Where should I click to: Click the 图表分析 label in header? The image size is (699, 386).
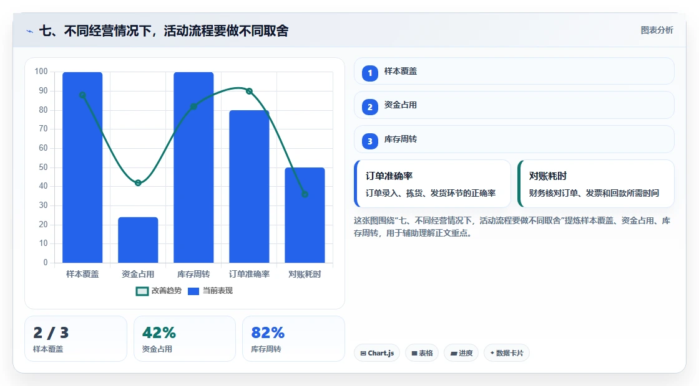point(657,31)
